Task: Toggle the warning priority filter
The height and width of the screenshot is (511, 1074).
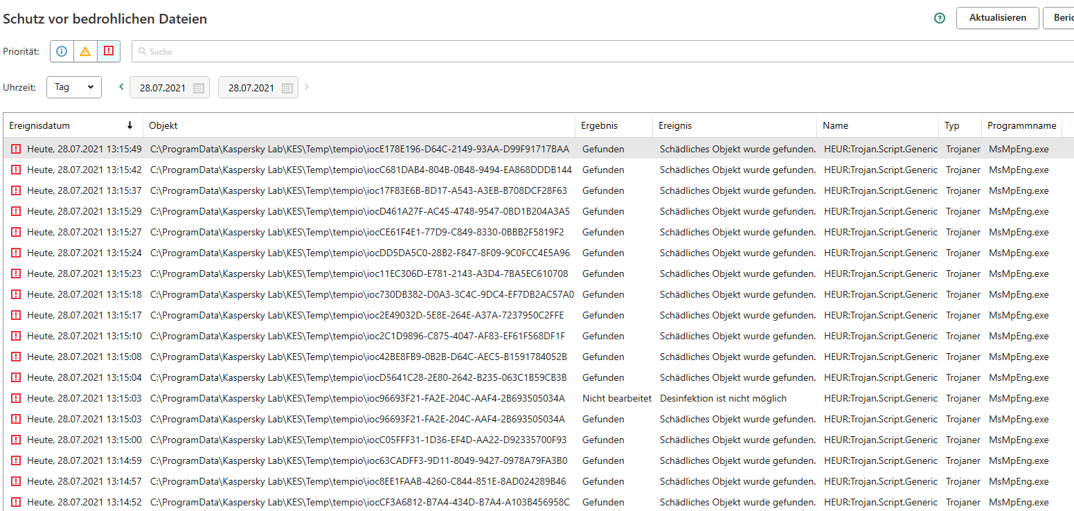Action: [85, 51]
